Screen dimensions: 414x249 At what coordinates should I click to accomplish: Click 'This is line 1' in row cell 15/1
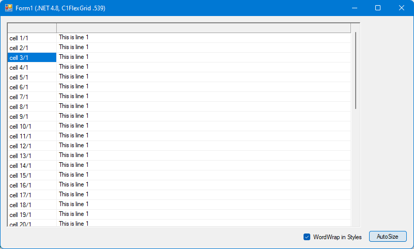pos(74,175)
